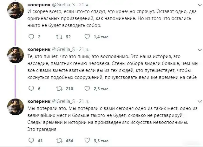Reply to the second tweet with 6 replies
203x147 pixels.
click(x=31, y=89)
